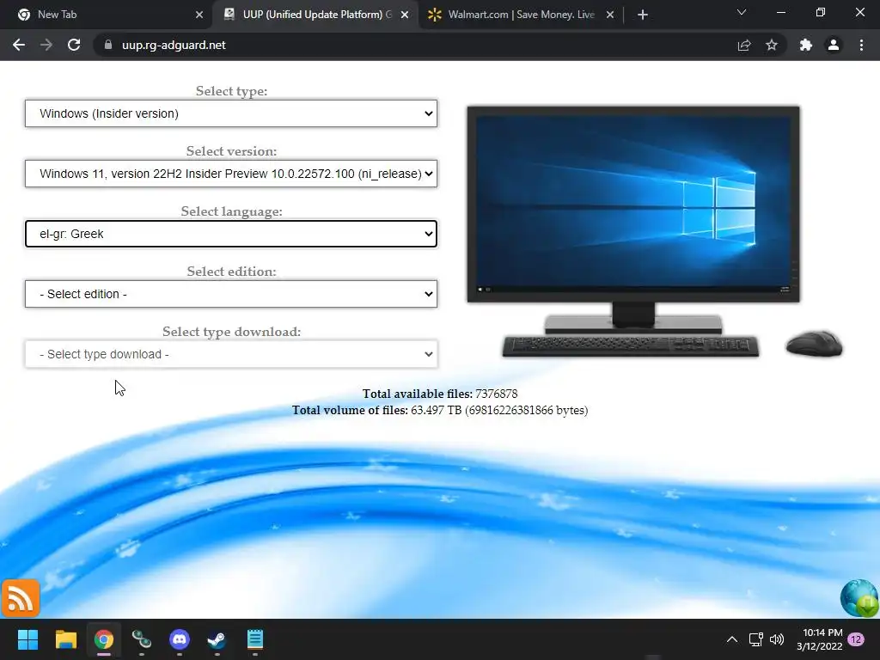Restore down the Chrome window

[820, 12]
